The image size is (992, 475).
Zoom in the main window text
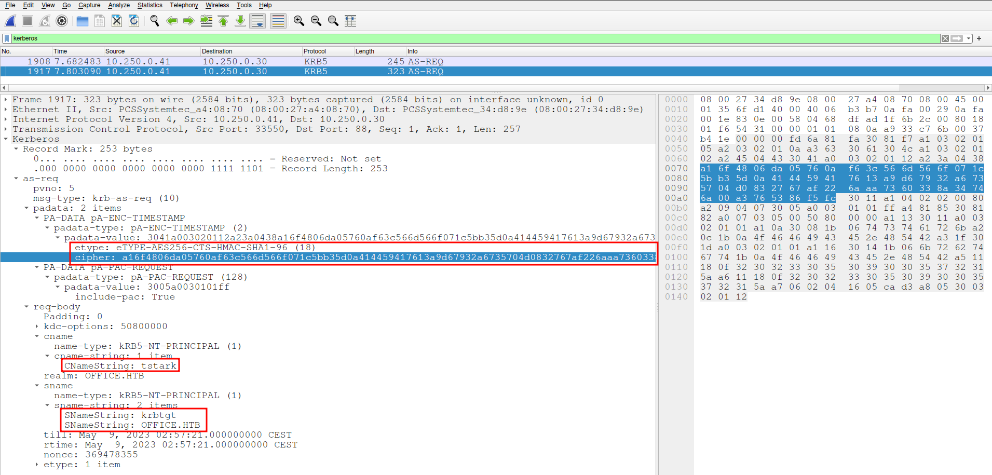click(x=298, y=21)
